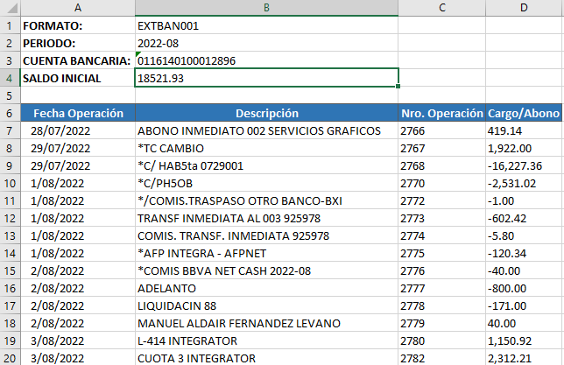564x365 pixels.
Task: Select operation number 2780 cell
Action: tap(441, 340)
